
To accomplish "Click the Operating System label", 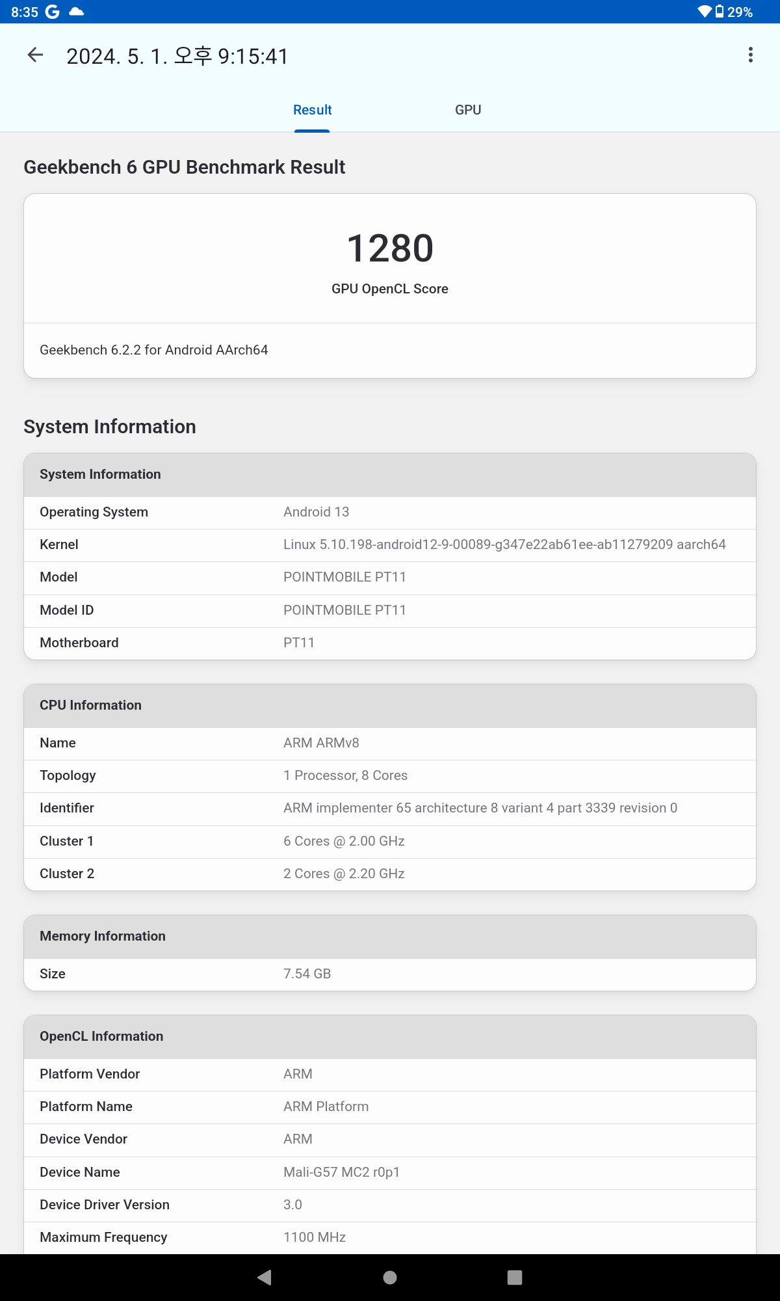I will point(94,512).
